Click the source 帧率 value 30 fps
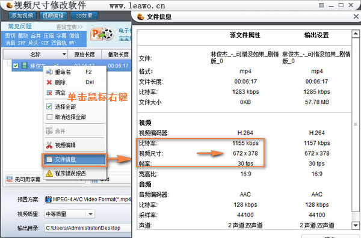Viewport: 361px width, 238px height. (245, 163)
